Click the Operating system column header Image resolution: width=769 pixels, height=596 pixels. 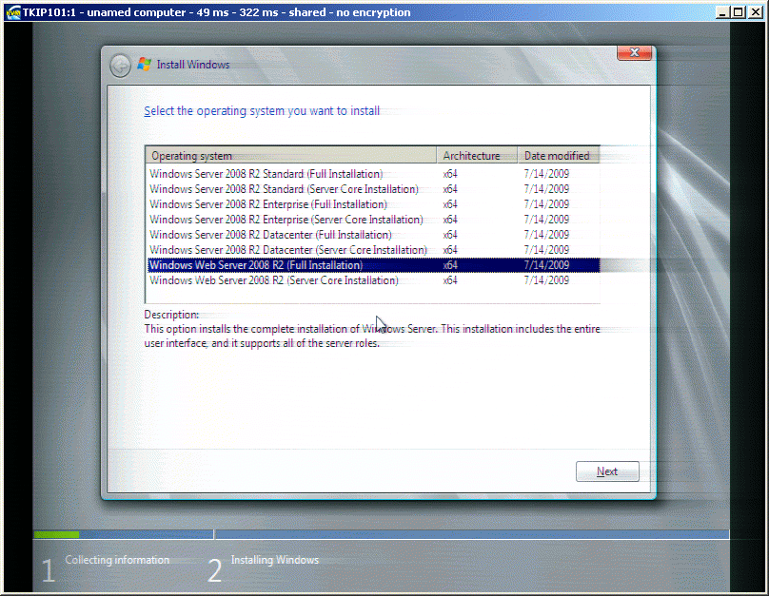coord(291,155)
